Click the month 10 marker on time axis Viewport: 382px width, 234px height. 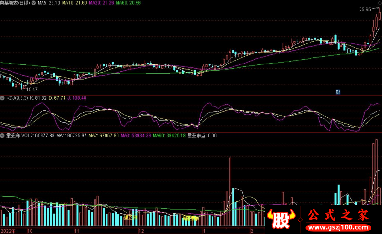30,231
